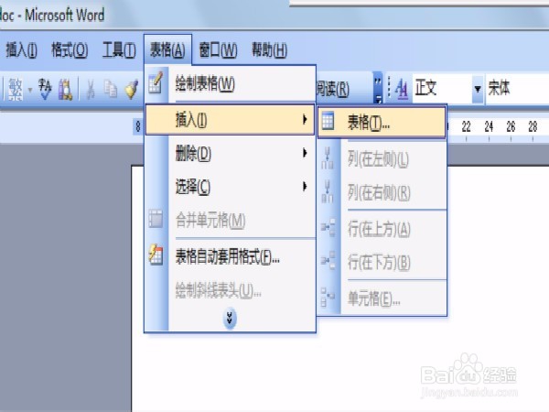The image size is (549, 412).
Task: Click the insert row above icon
Action: (x=328, y=228)
